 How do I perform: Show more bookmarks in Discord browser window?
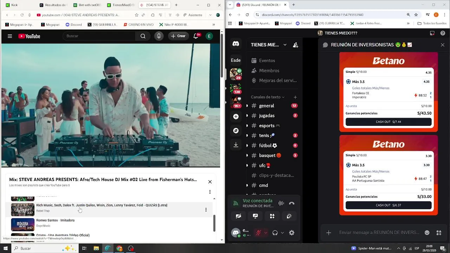408,24
